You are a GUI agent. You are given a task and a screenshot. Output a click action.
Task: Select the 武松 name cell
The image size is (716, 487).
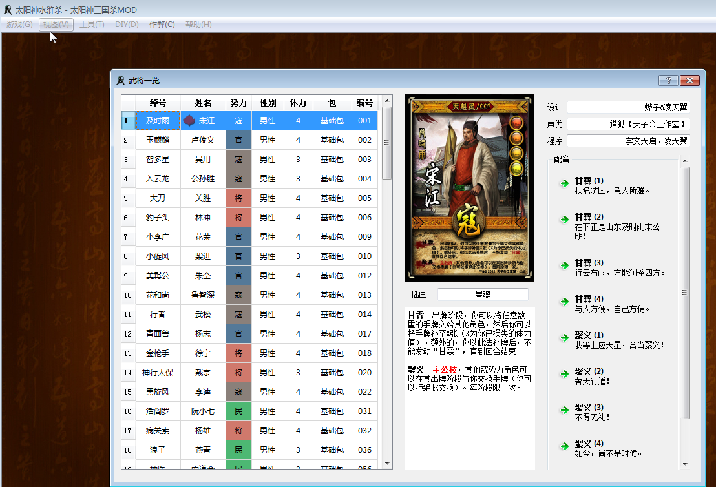(x=203, y=315)
